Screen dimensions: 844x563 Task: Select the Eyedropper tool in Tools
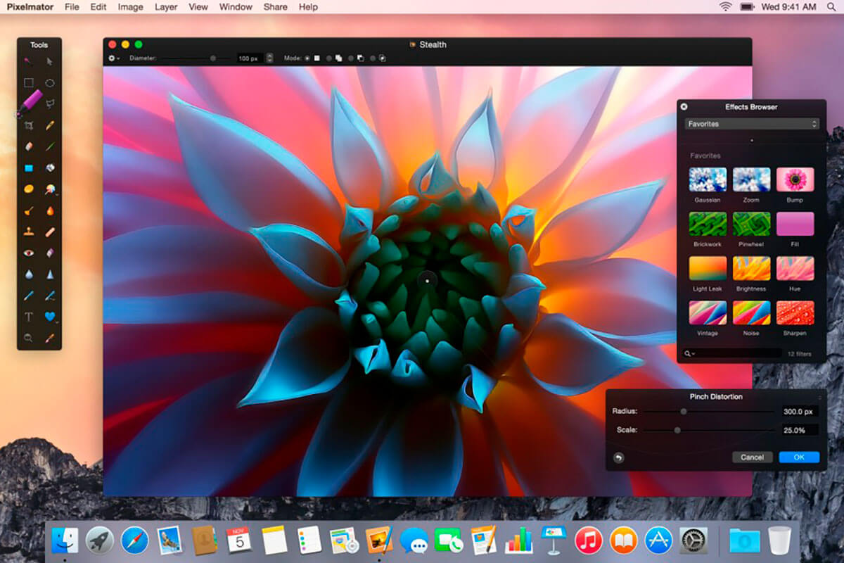pos(50,338)
